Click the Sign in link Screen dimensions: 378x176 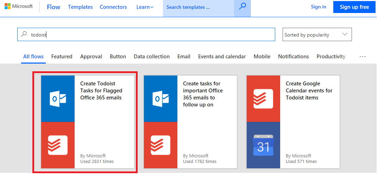(319, 7)
